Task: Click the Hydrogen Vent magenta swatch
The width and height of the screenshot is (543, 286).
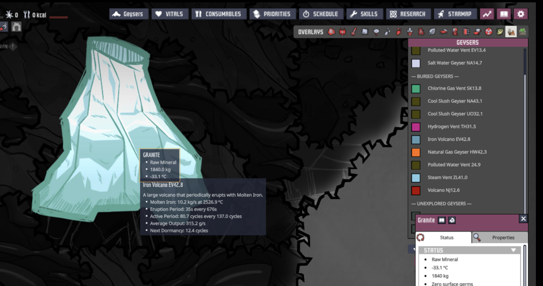Action: pos(416,127)
